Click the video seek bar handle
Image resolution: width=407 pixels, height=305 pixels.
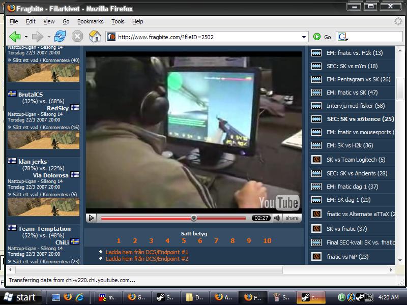pos(194,218)
